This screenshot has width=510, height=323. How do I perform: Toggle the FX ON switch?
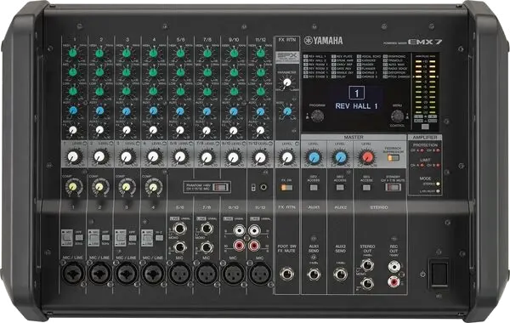tap(287, 188)
